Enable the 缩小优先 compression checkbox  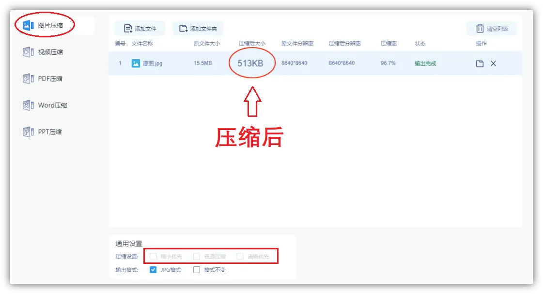pos(153,256)
